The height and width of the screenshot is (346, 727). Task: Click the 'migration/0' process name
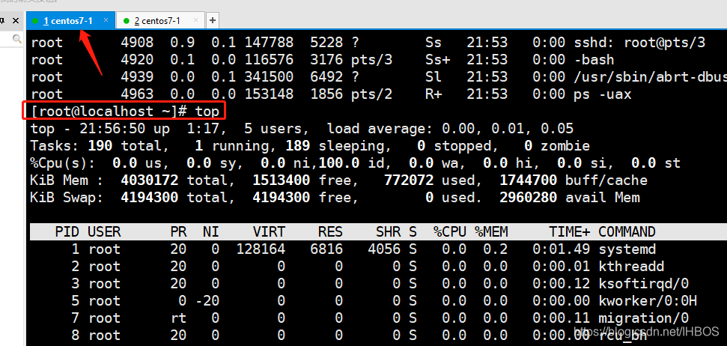[644, 318]
